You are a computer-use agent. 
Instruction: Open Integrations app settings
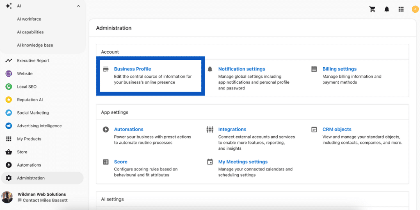[232, 129]
